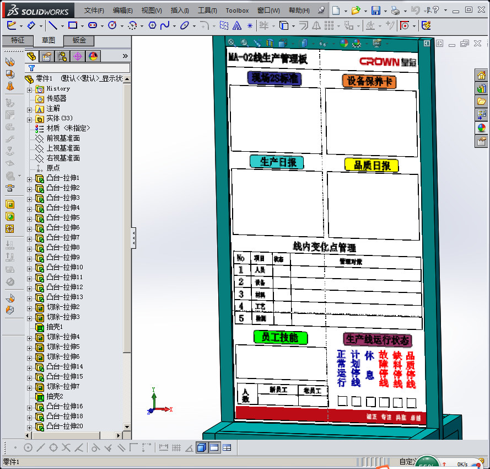Open the DimXpertManager tab
Image resolution: width=490 pixels, height=469 pixels.
click(x=78, y=56)
